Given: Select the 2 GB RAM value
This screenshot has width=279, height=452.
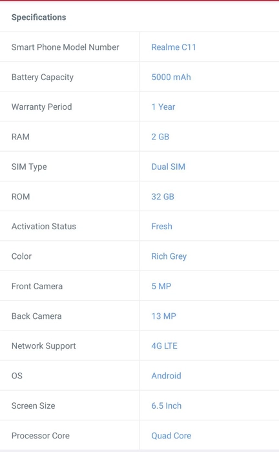Looking at the screenshot, I should 160,137.
